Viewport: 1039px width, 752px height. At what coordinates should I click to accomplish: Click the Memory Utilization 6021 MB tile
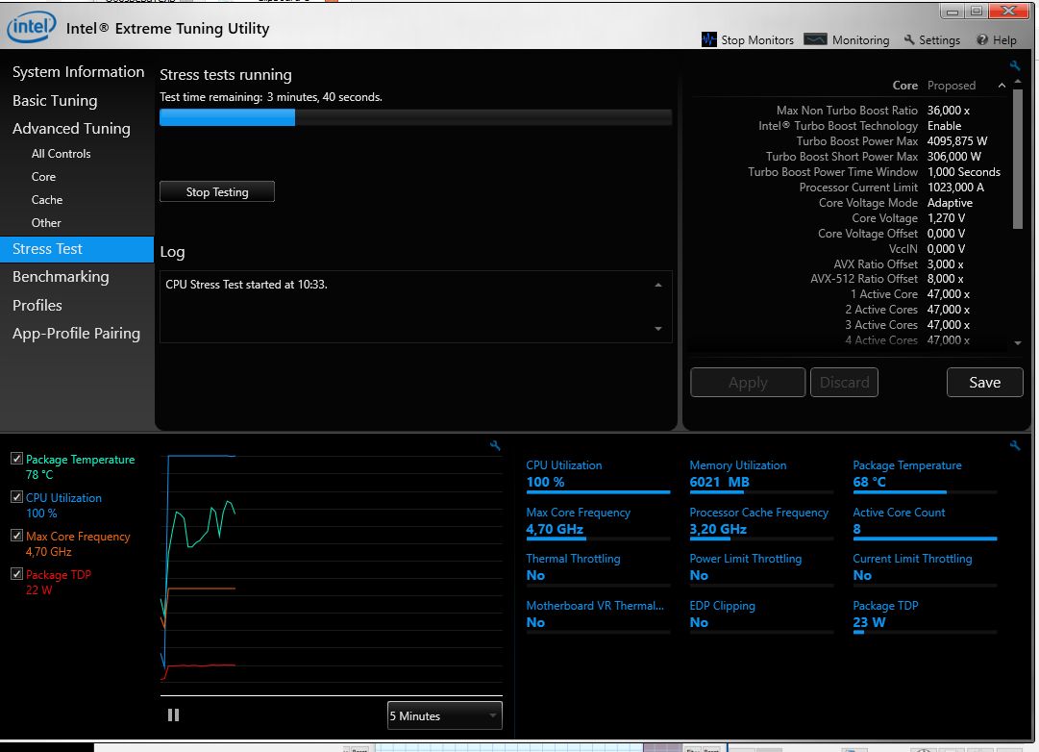[760, 477]
